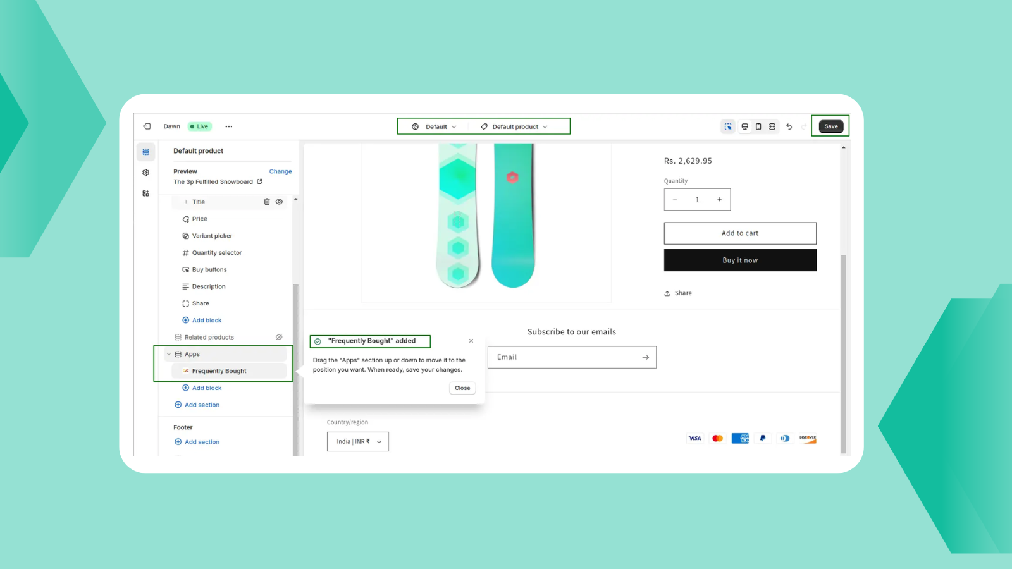Switch to mobile preview icon
The width and height of the screenshot is (1012, 569).
tap(758, 126)
